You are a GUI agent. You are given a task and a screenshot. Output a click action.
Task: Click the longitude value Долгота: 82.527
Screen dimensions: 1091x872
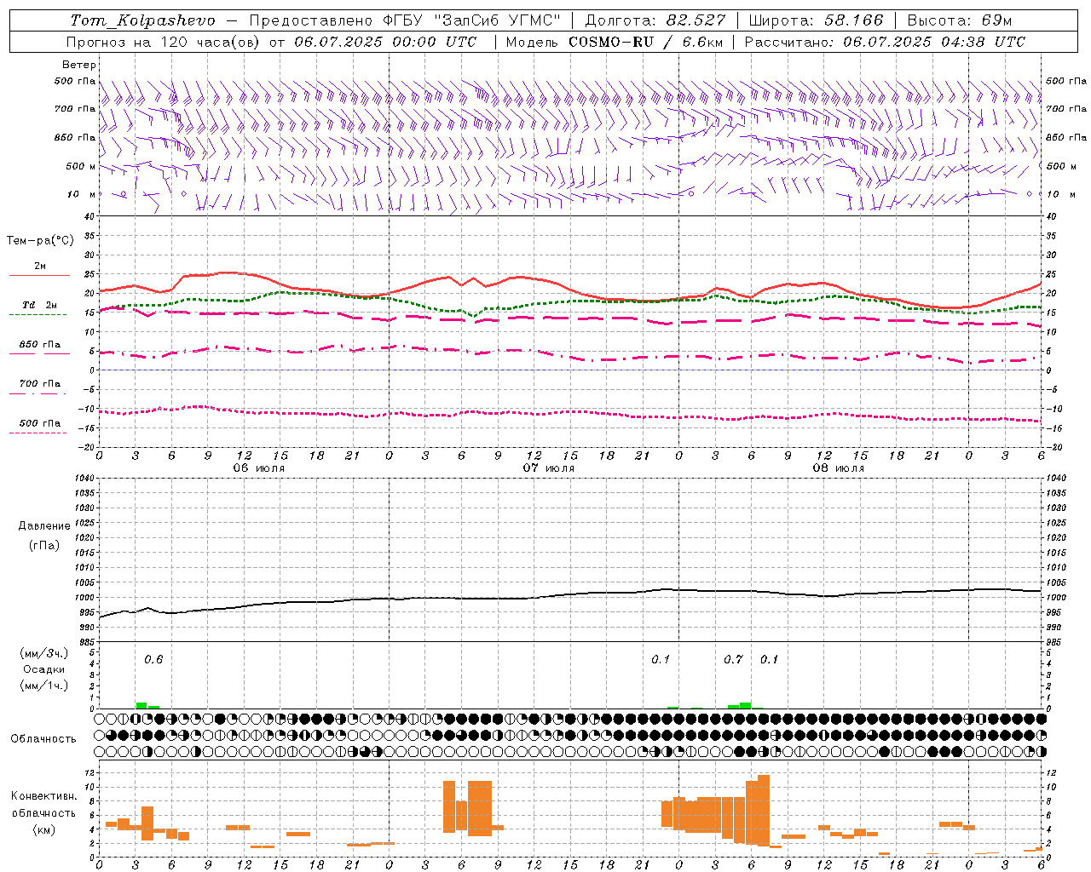[655, 20]
